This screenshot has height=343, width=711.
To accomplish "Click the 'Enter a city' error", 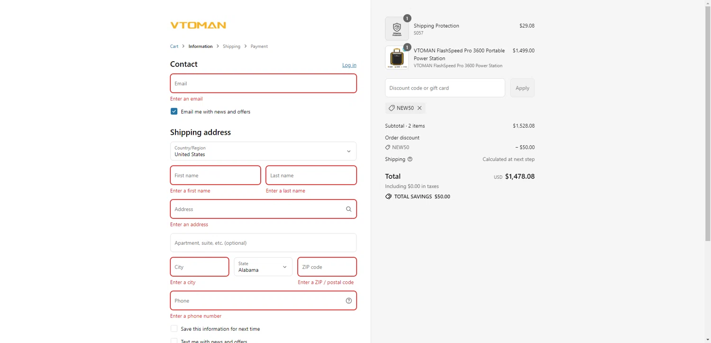I will click(182, 282).
